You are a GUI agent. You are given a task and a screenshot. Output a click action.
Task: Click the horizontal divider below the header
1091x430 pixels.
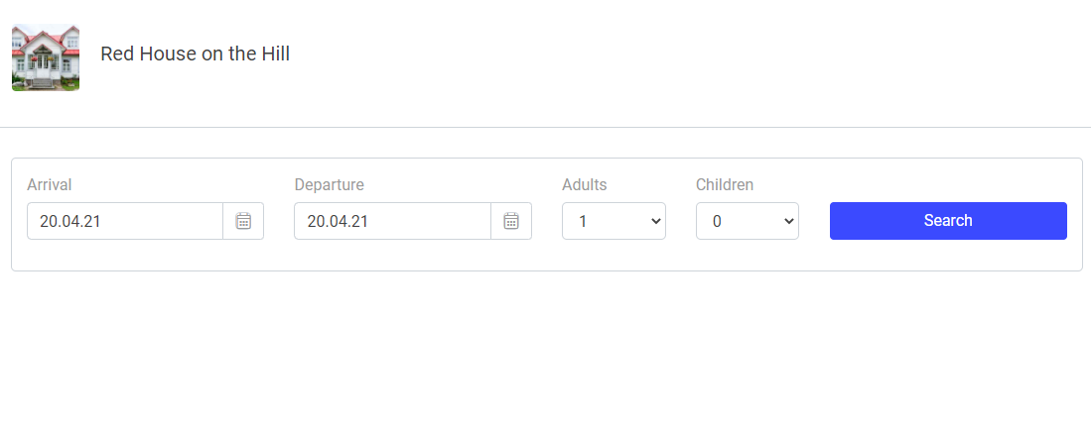(546, 127)
